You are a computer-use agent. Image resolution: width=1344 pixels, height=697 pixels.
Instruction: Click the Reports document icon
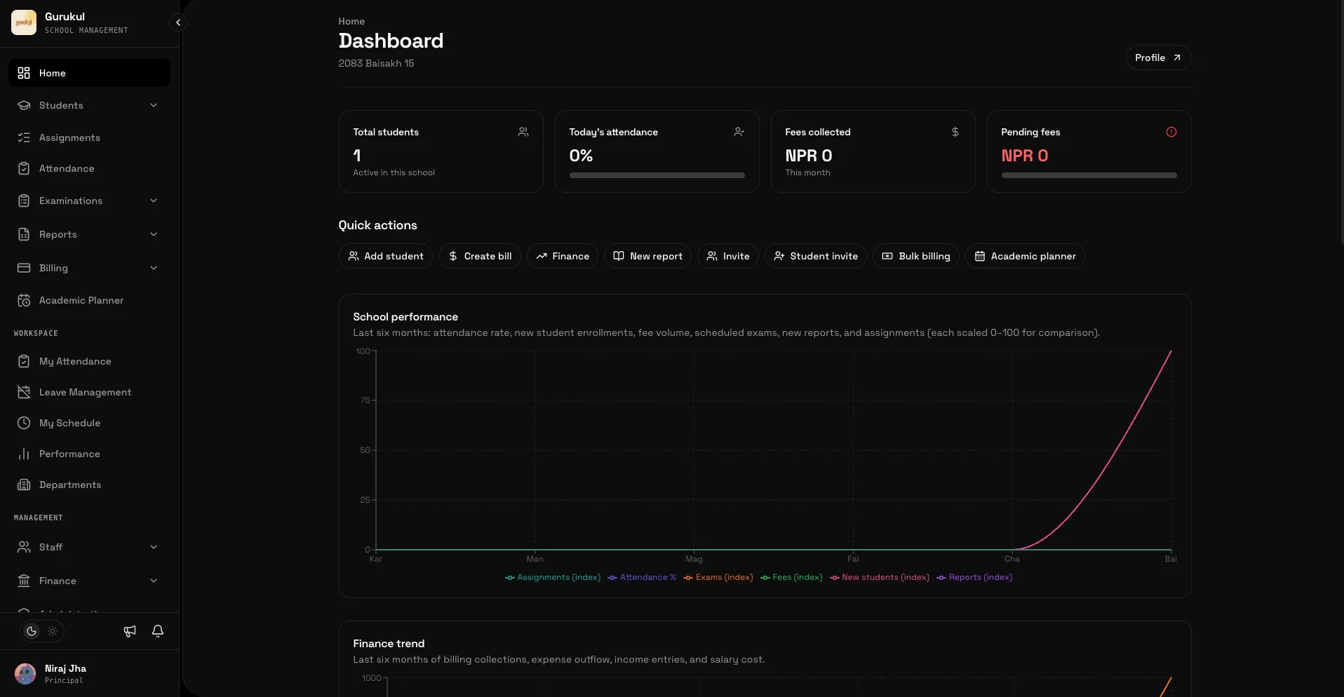24,234
